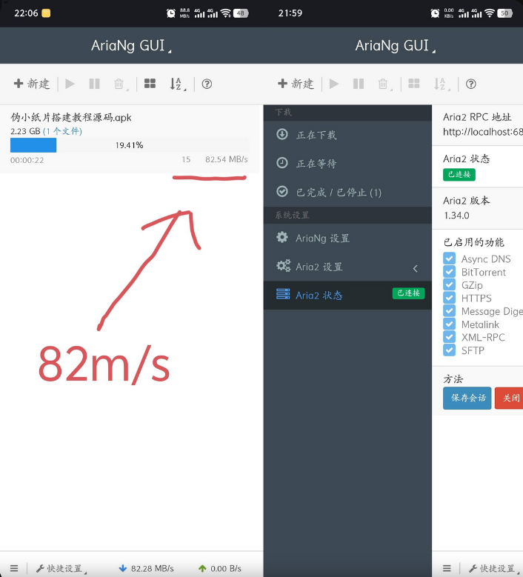Click the 新建 button in left screen toolbar
Viewport: 523px width, 577px height.
tap(32, 84)
